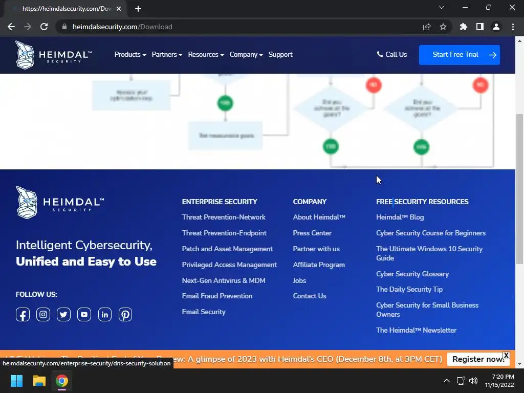Click the page vertical scrollbar thumb
Screen dimensions: 524x393
[x=520, y=189]
